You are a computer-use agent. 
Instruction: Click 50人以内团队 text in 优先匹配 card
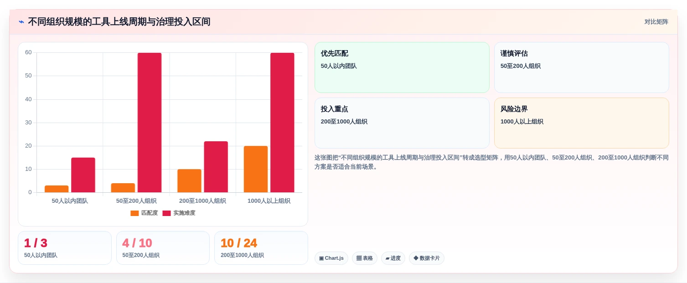339,66
